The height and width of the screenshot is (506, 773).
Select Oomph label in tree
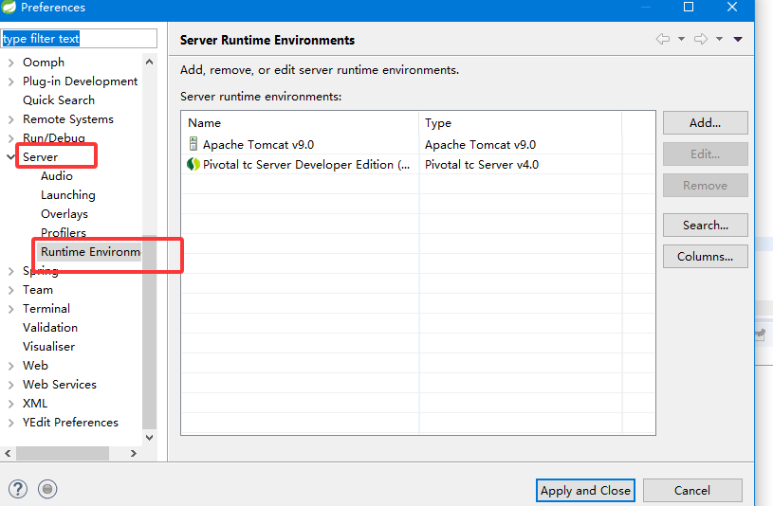click(x=44, y=63)
